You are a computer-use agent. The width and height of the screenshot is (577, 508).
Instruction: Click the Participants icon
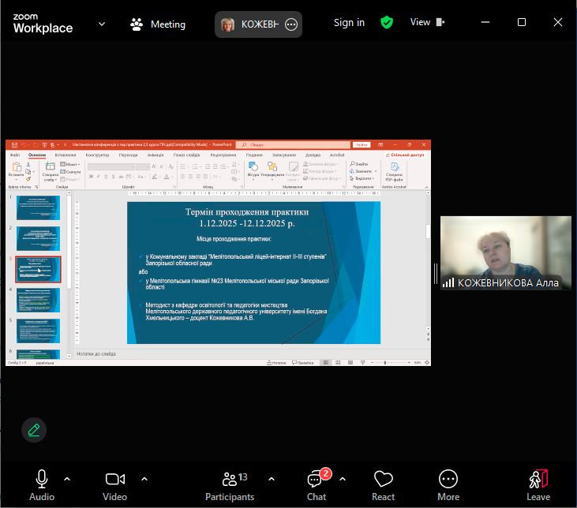230,480
